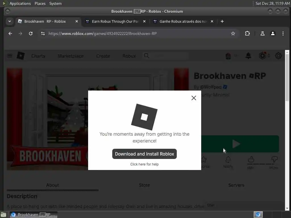Switch to Earn Robux Through Our Par tab
The width and height of the screenshot is (291, 218).
115,21
